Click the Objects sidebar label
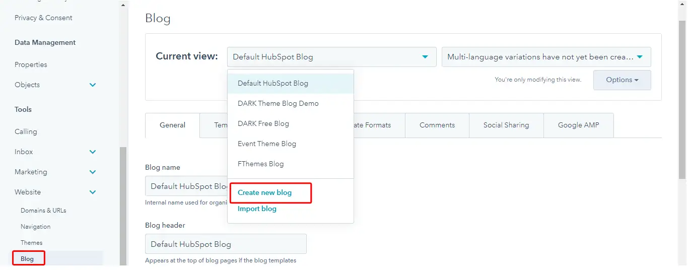Image resolution: width=688 pixels, height=270 pixels. [27, 85]
